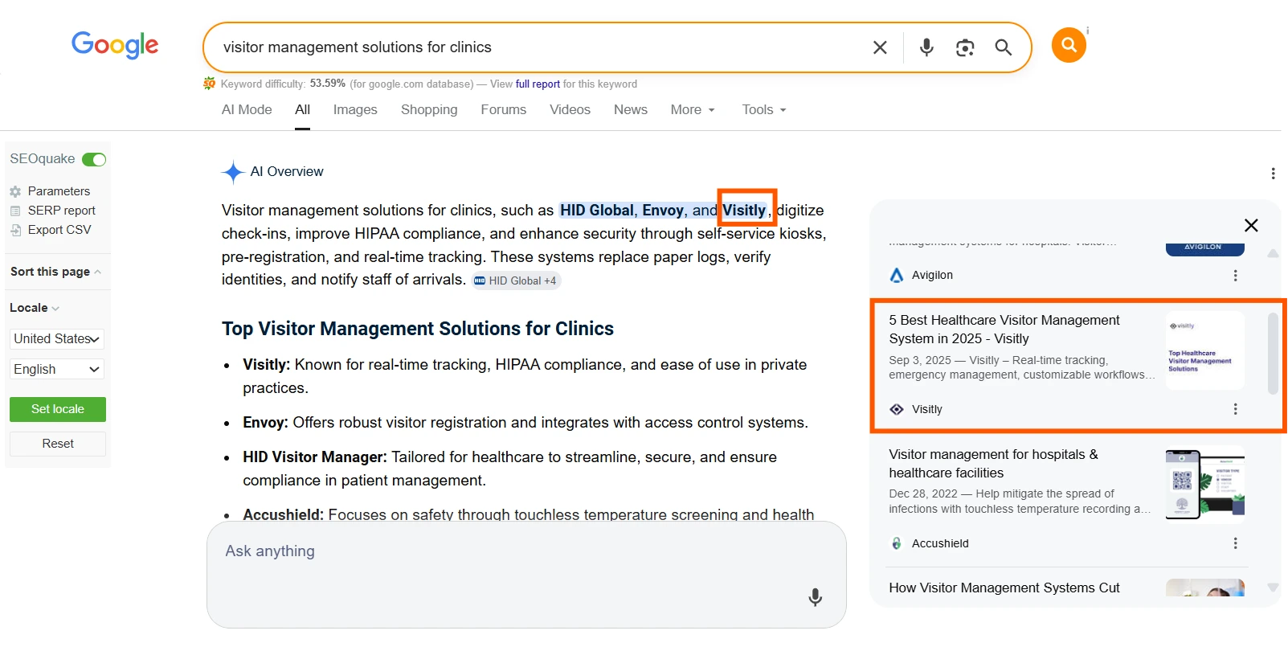This screenshot has width=1288, height=647.
Task: Select the All results tab
Action: 302,110
